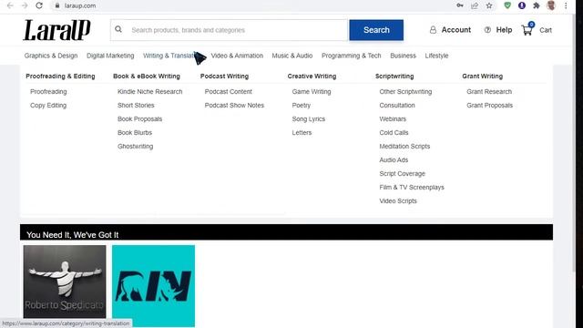
Task: Open the green shield extension icon
Action: 507,5
